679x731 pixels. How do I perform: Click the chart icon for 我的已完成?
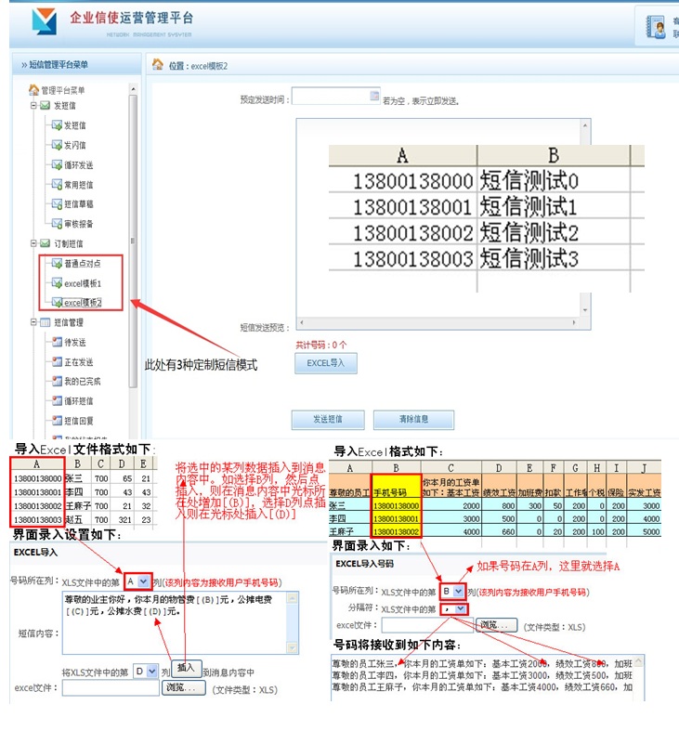click(57, 382)
